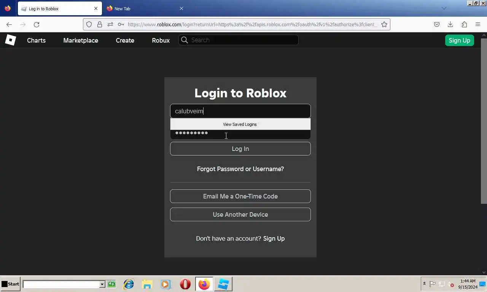Screen dimensions: 487x292
Task: Open the Robux menu item
Action: click(x=161, y=40)
